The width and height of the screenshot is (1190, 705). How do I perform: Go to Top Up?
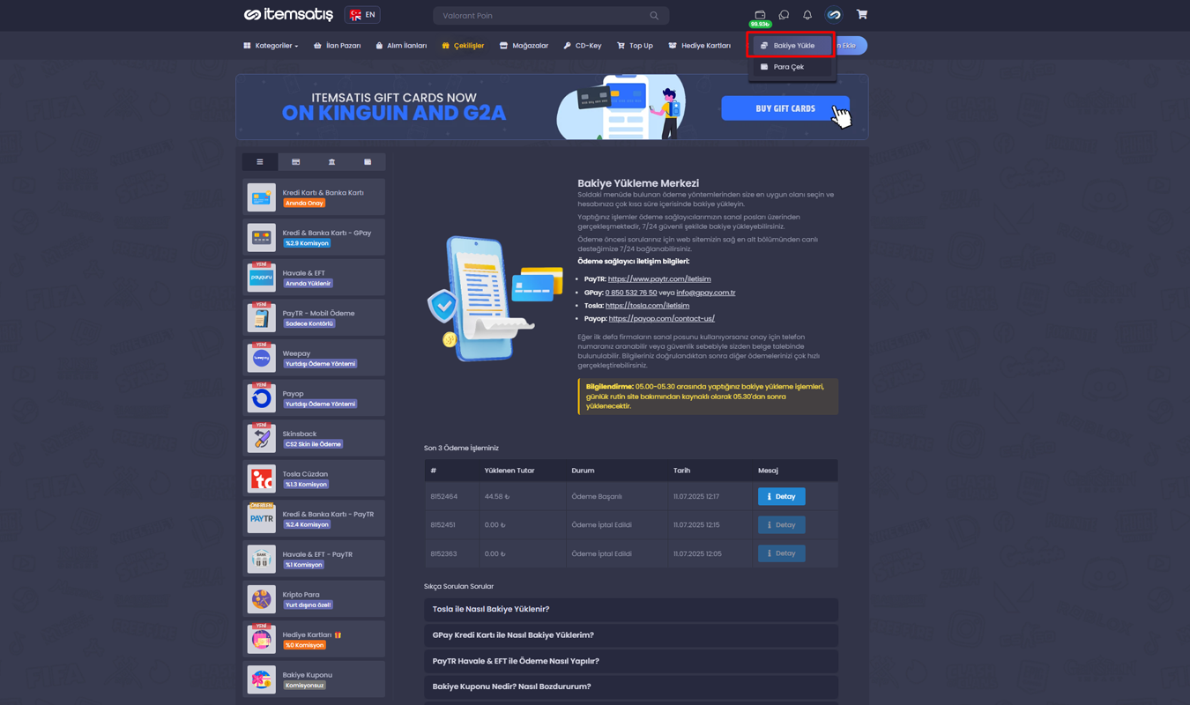pos(635,46)
